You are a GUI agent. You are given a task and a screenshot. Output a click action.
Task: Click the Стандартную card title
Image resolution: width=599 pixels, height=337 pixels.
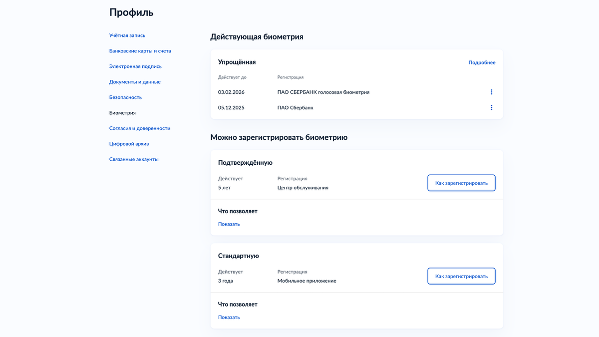point(239,256)
